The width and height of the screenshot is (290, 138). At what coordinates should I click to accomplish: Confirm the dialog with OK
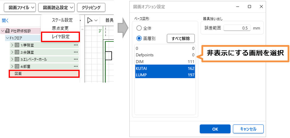215,129
